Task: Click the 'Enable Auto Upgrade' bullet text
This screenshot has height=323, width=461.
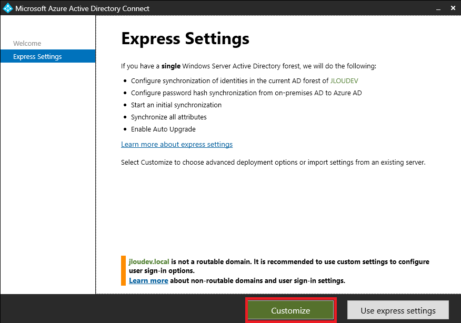Action: (163, 129)
